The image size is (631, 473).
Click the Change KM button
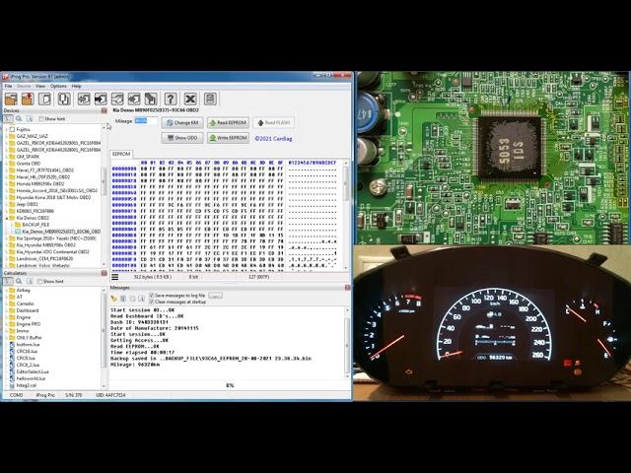(182, 122)
